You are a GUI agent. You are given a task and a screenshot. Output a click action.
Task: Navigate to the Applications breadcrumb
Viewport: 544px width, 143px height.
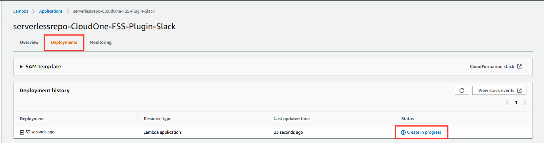pos(51,11)
